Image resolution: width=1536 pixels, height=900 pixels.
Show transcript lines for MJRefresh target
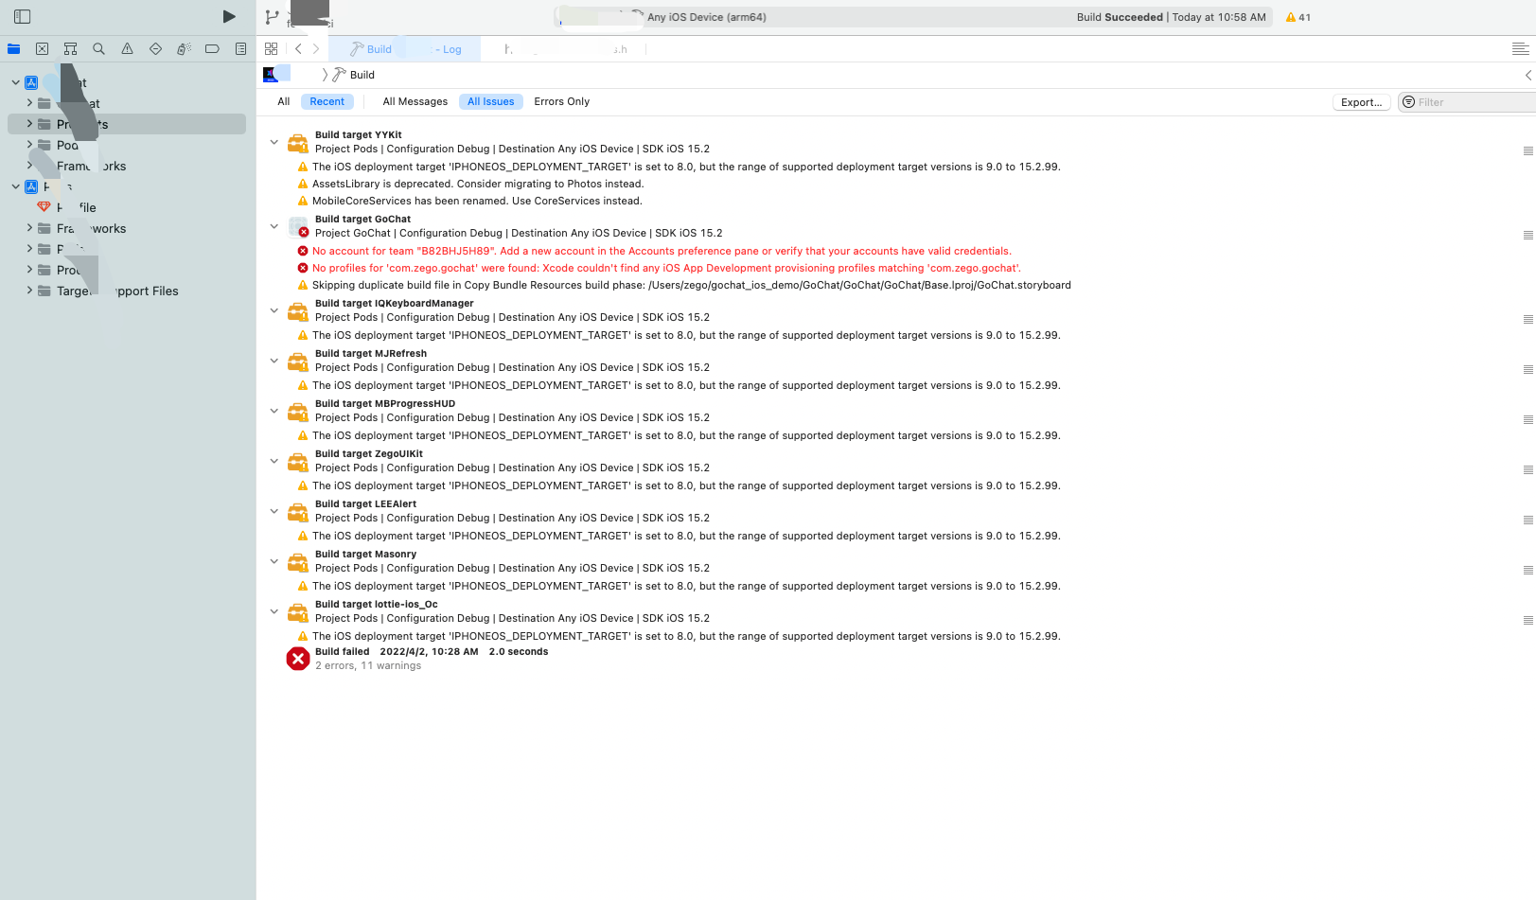(1527, 369)
